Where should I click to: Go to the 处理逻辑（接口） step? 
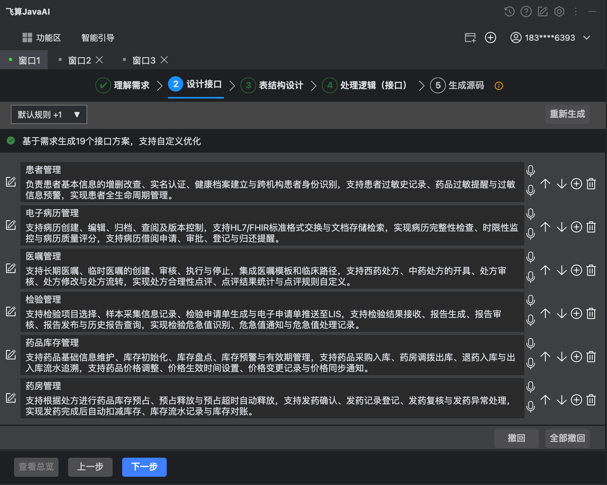click(365, 85)
